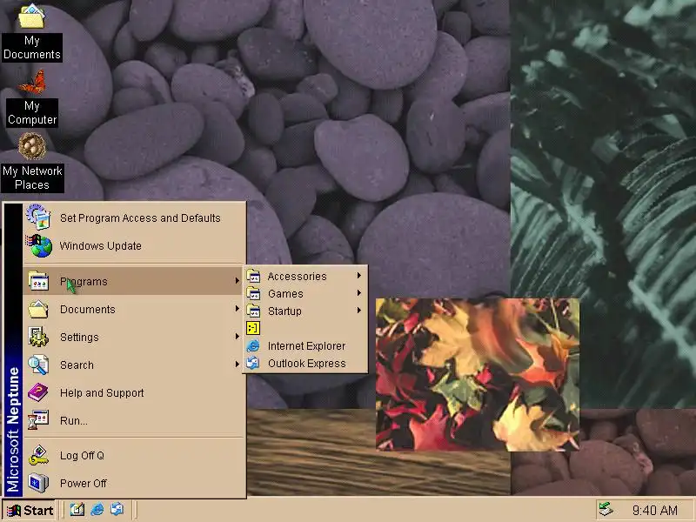Click the Run hourglass icon
696x522 pixels.
[x=38, y=420]
